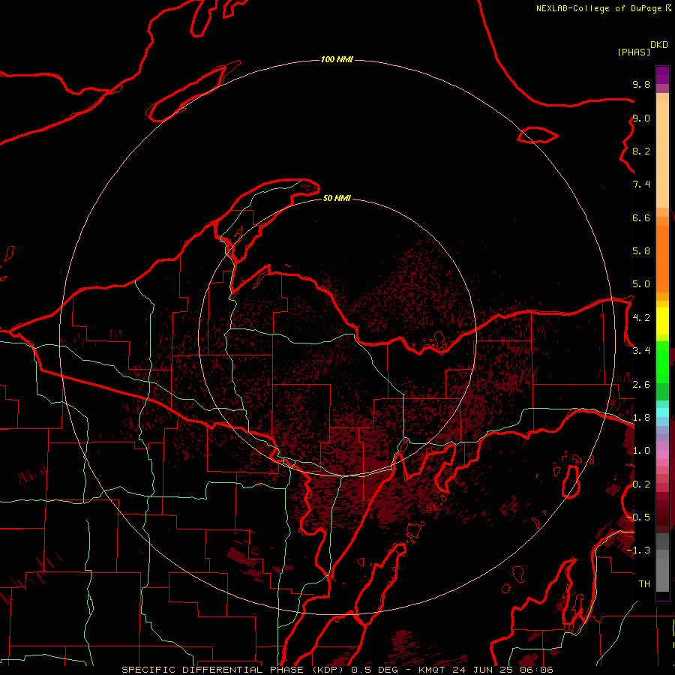Click the 6.6 scale value
Viewport: 675px width, 675px height.
[x=641, y=217]
